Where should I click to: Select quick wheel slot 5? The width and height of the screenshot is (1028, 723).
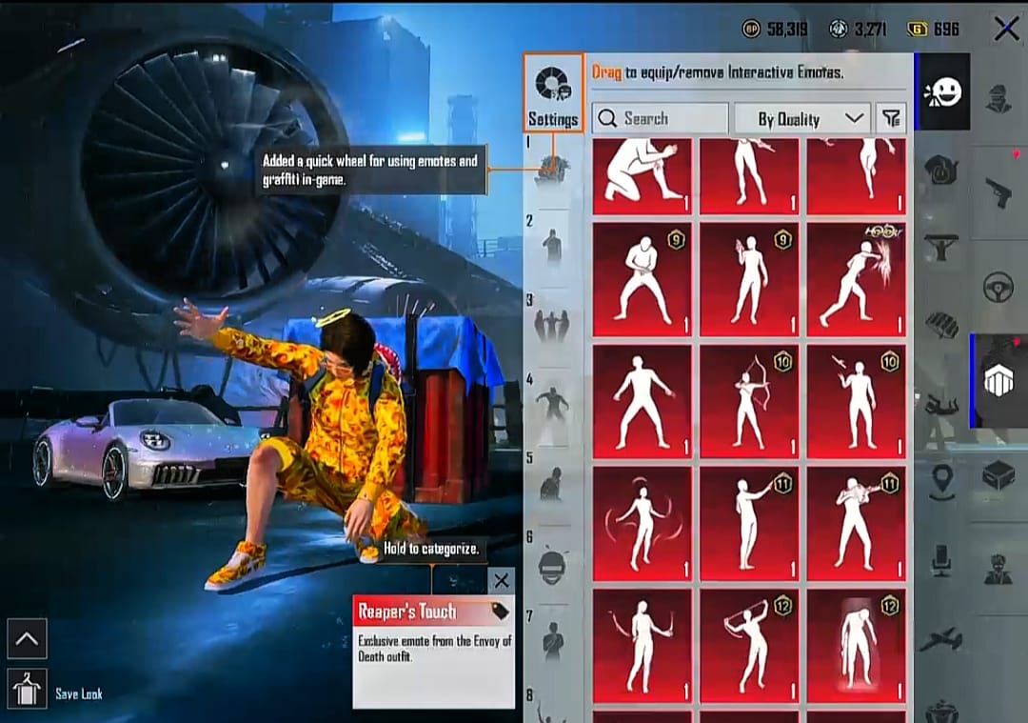pos(553,484)
